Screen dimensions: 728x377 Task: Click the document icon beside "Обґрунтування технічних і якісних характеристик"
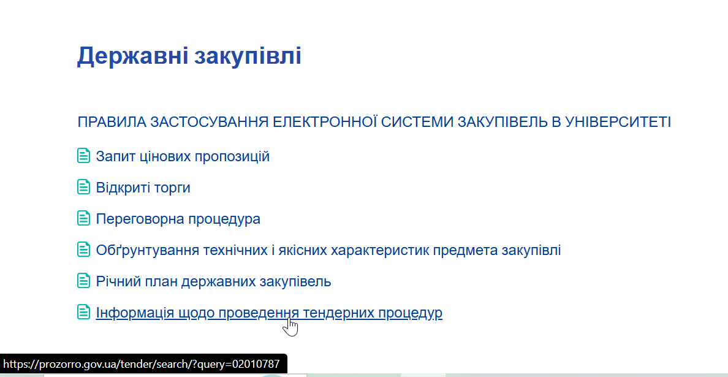click(x=83, y=249)
